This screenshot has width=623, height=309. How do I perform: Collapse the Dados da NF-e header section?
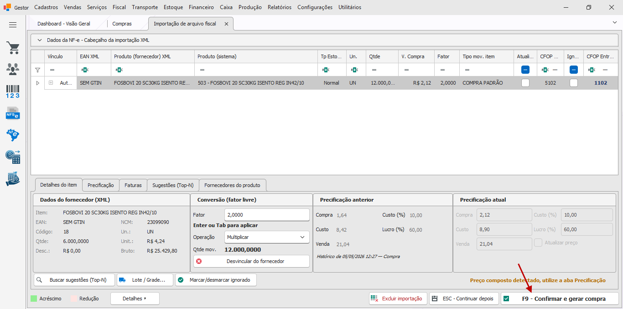[x=39, y=40]
